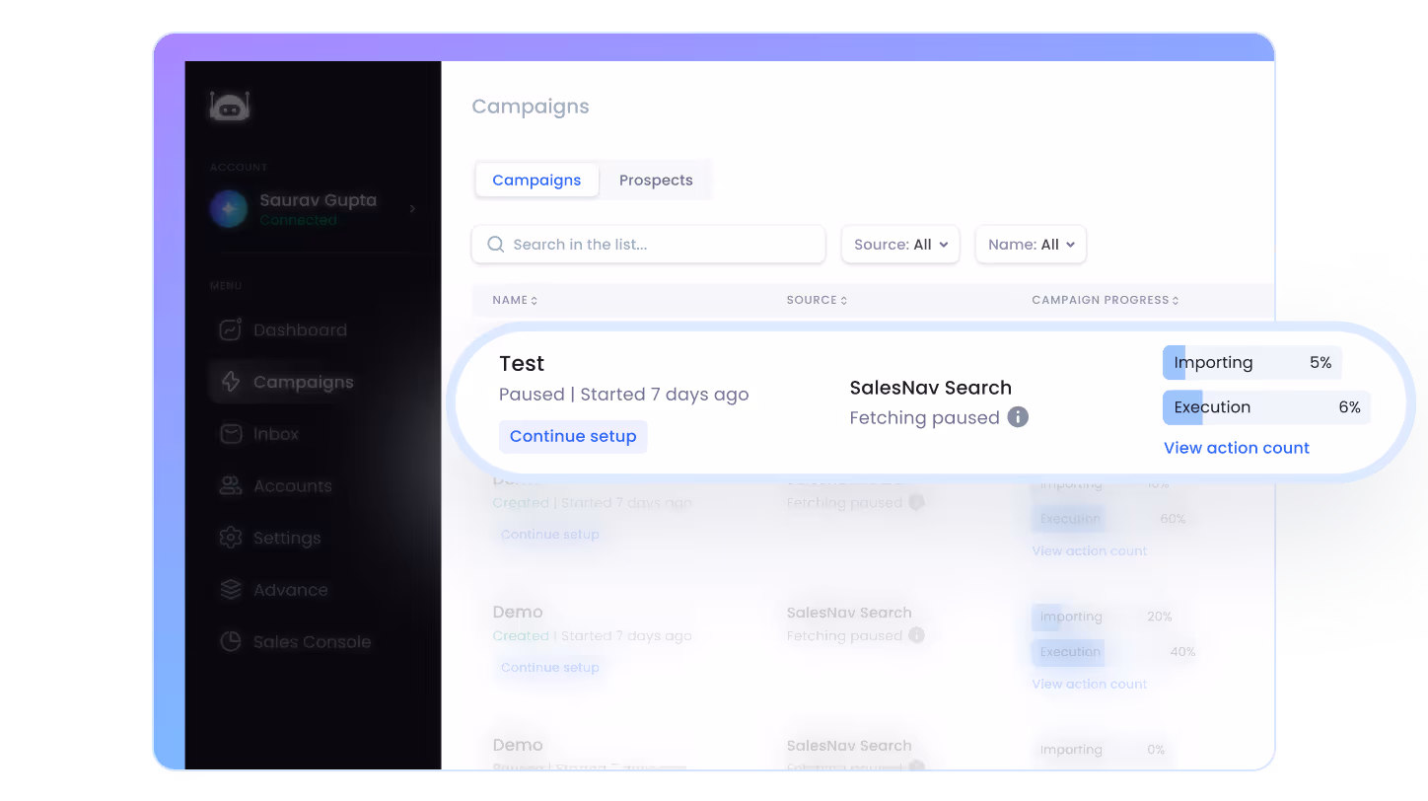
Task: Focus the Search in the list field
Action: [648, 245]
